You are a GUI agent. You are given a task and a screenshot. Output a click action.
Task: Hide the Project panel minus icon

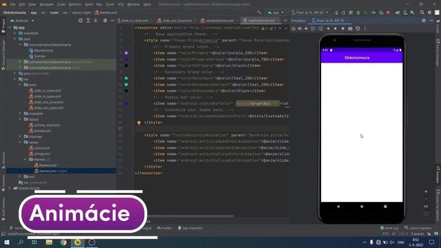[x=112, y=21]
